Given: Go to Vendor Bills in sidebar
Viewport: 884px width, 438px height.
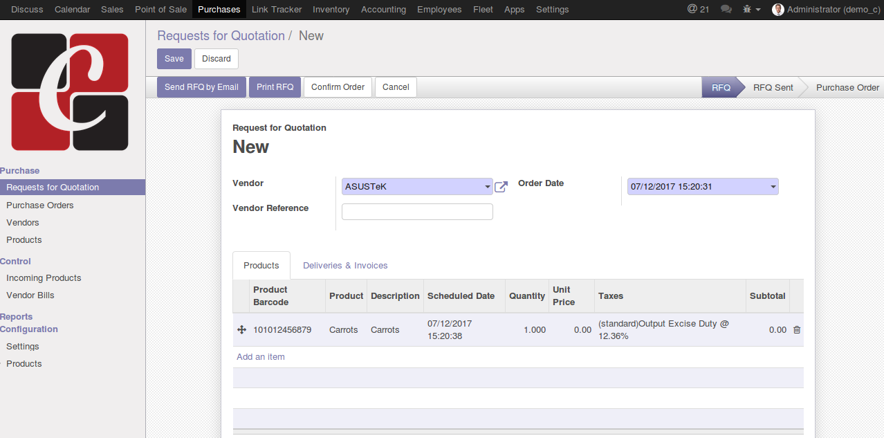Looking at the screenshot, I should pos(30,295).
